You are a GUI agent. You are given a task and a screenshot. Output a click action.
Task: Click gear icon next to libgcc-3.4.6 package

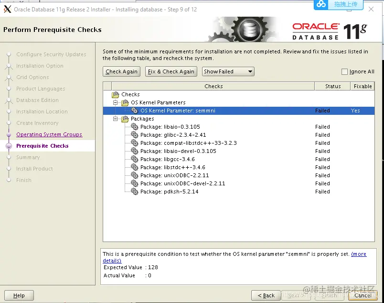[135, 159]
